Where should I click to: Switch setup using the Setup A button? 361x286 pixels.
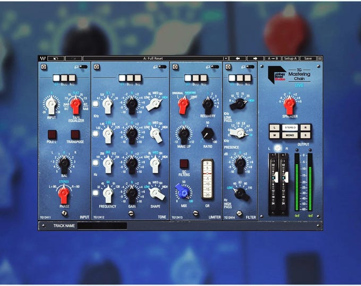[x=290, y=59]
